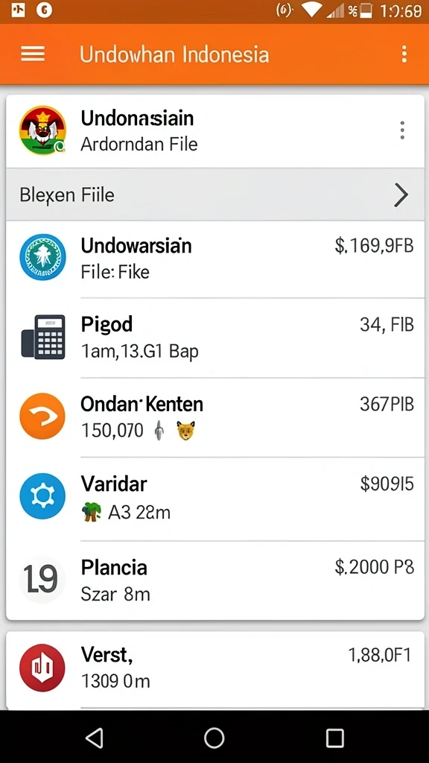Open Undonasiain card three-dot options

pos(402,130)
